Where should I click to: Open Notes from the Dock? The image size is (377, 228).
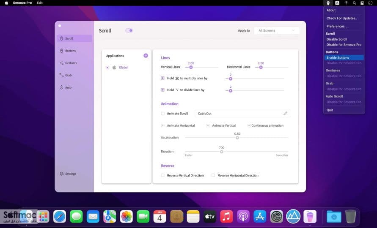click(193, 217)
